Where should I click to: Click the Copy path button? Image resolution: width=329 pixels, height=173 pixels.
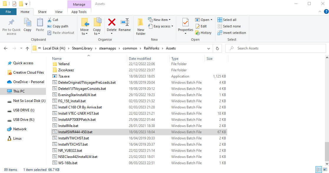[58, 26]
